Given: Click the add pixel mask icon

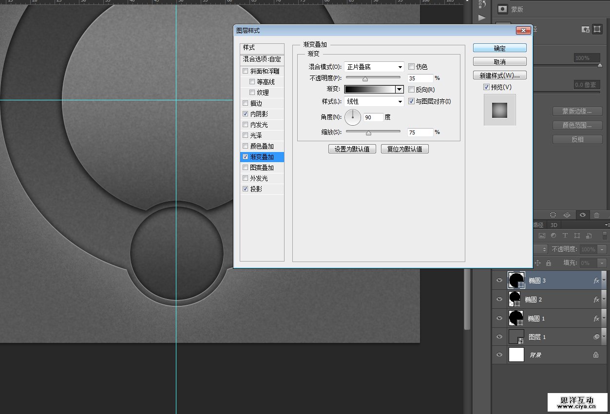Looking at the screenshot, I should click(x=586, y=29).
